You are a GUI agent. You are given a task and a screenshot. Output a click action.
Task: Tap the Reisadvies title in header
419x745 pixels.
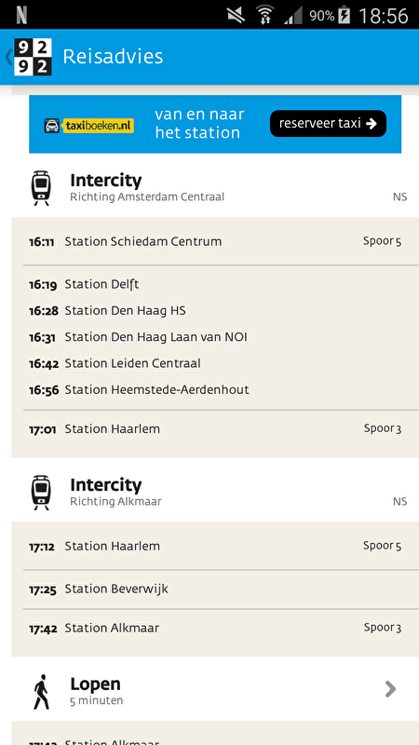coord(113,57)
